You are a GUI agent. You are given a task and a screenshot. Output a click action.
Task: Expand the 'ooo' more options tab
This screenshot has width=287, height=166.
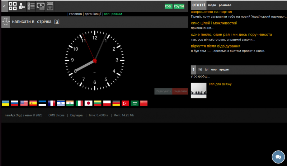click(214, 70)
